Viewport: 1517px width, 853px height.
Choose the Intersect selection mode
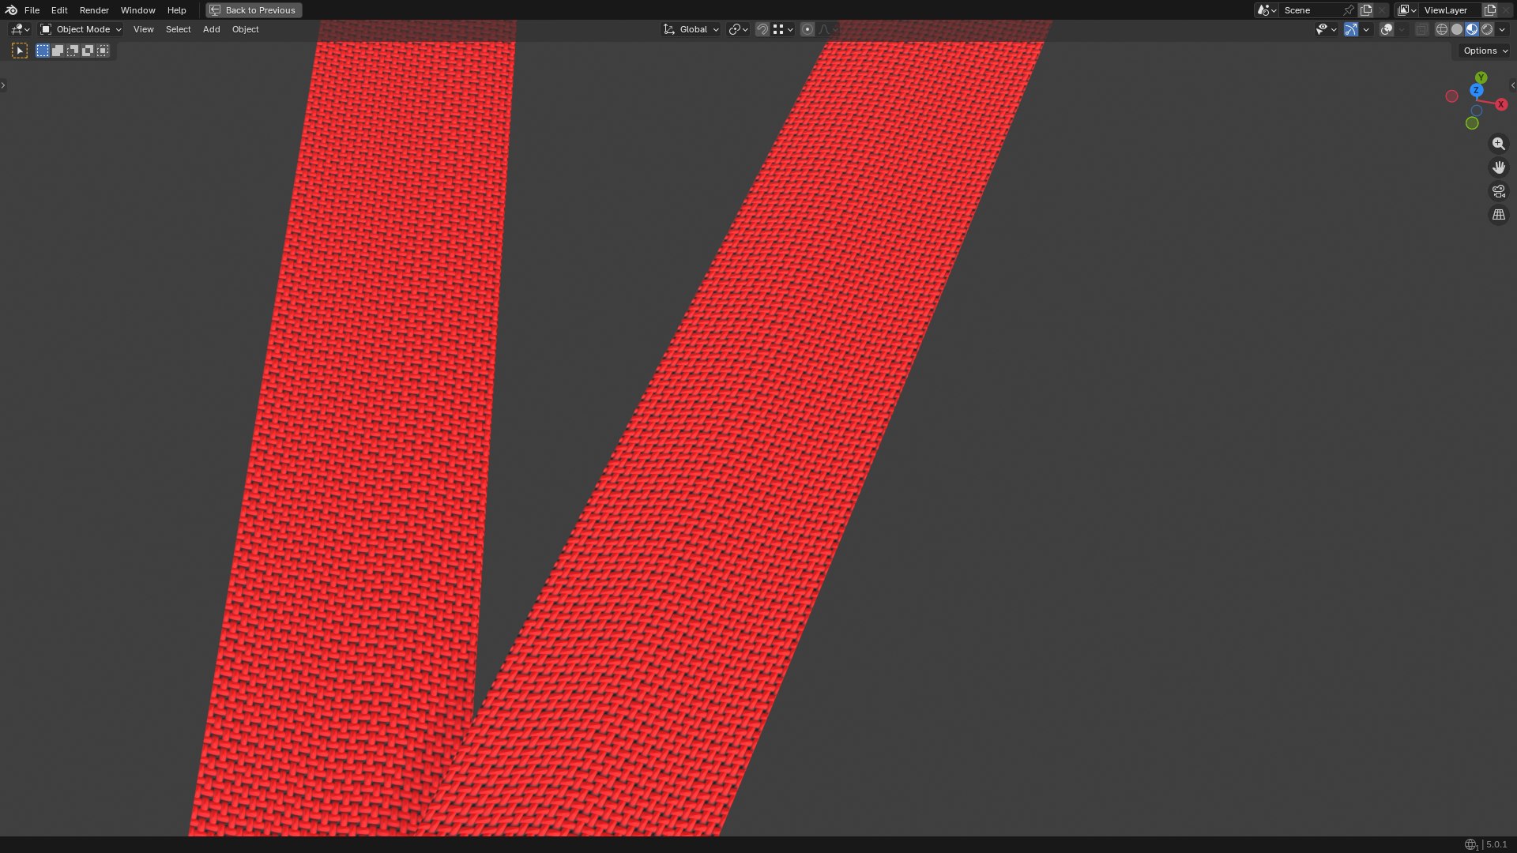103,51
